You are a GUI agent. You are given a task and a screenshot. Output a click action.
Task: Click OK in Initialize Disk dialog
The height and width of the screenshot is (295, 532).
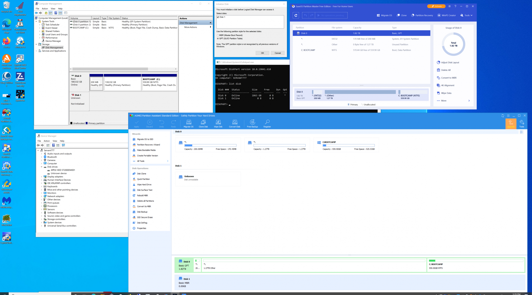click(263, 53)
